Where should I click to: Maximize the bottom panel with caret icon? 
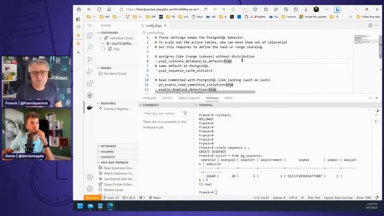click(x=370, y=98)
